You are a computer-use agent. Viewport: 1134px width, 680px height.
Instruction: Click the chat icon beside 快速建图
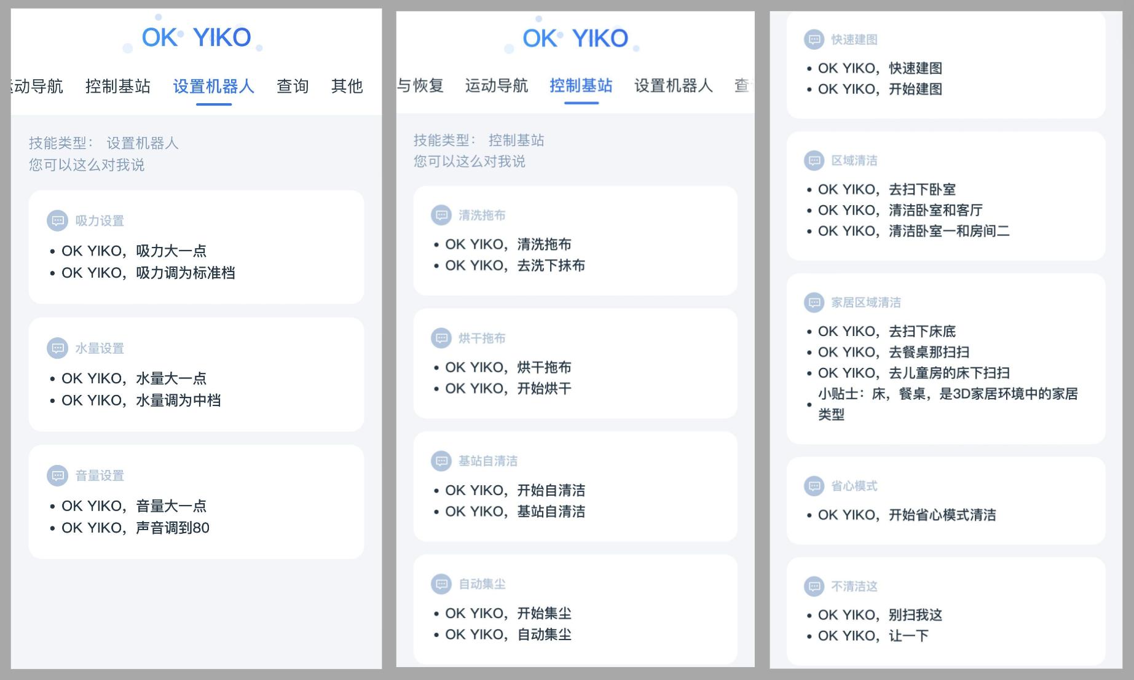tap(814, 39)
